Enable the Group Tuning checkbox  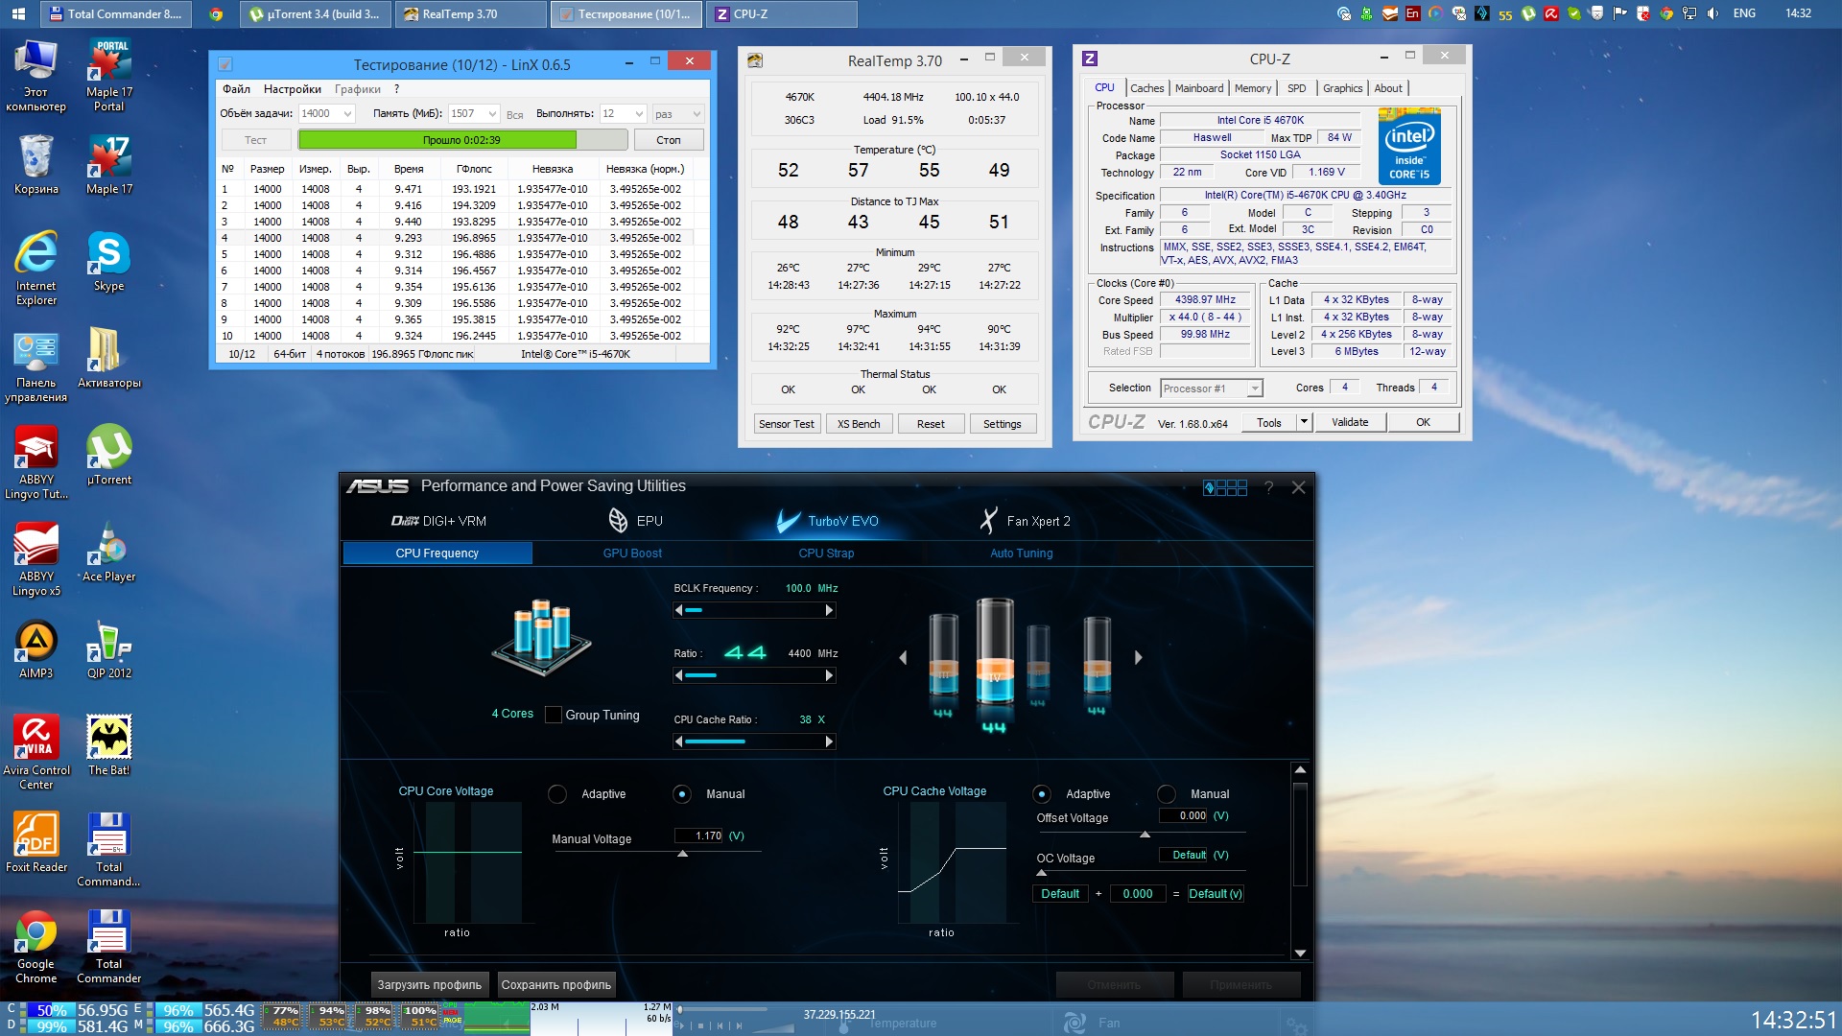pyautogui.click(x=554, y=715)
